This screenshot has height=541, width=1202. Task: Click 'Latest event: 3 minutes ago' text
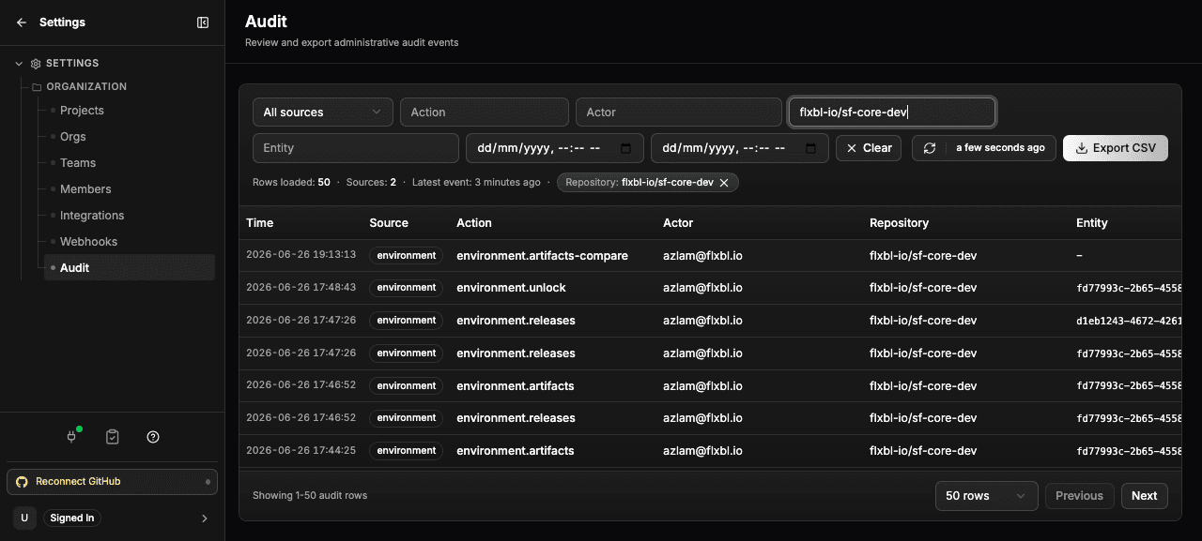476,183
